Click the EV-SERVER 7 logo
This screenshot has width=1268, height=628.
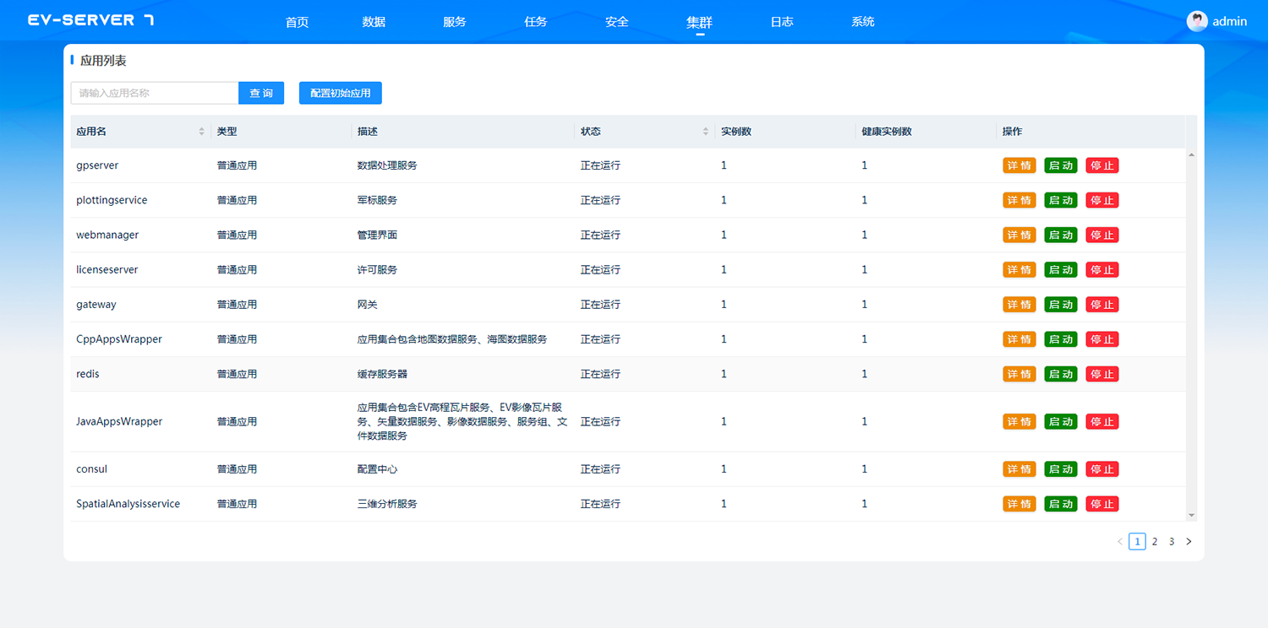click(90, 20)
